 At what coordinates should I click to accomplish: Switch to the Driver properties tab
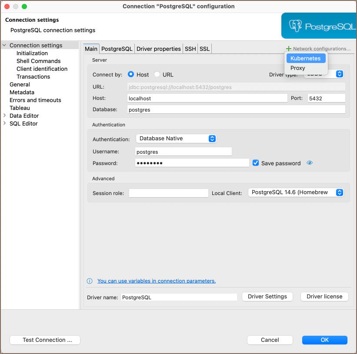158,49
